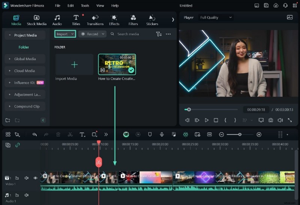Screen dimensions: 300x205
Task: Add a marker on the timeline
Action: [150, 135]
